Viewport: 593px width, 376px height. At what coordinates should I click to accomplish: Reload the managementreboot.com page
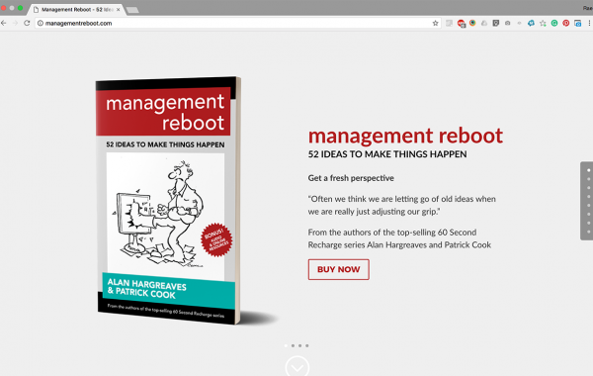[x=27, y=23]
